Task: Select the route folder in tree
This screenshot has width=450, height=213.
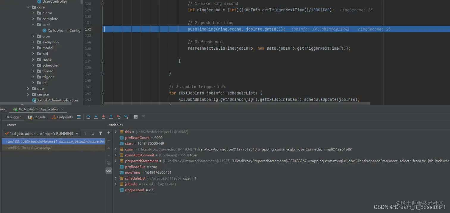Action: [47, 59]
